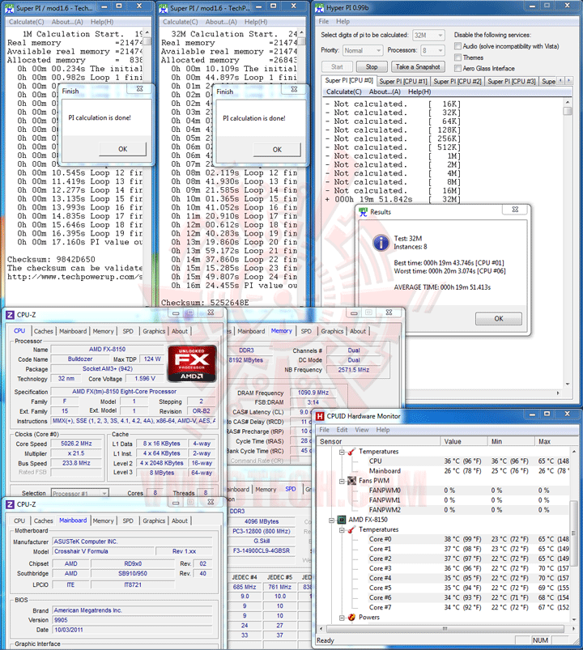Open Edit menu in Hardware Monitor
Screen dimensions: 583x650
(x=342, y=430)
